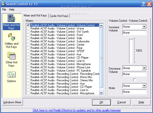Open the Help menu
This screenshot has width=153, height=113.
pos(12,9)
